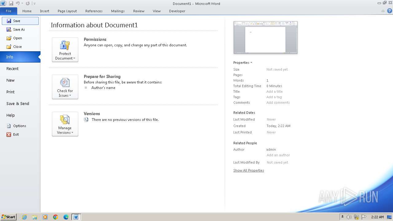Click Exit to quit Word
This screenshot has width=393, height=221.
coord(20,134)
